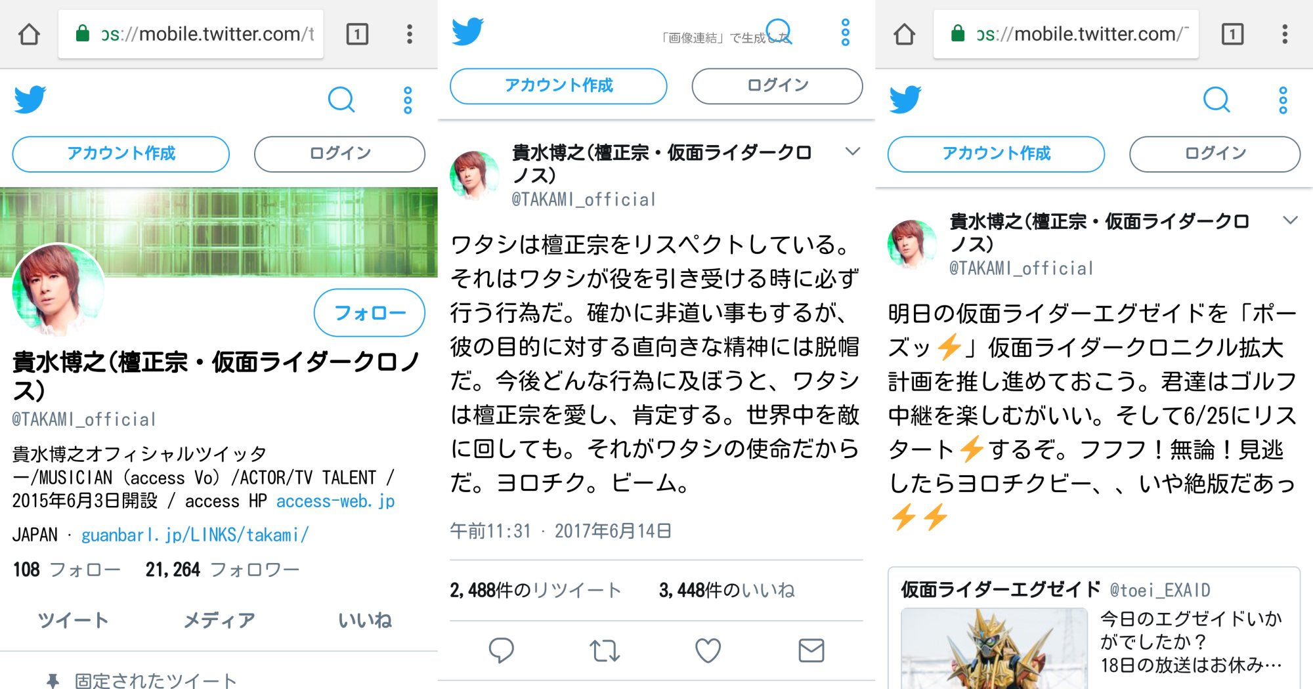
Task: Like the tweet with heart icon
Action: click(708, 651)
